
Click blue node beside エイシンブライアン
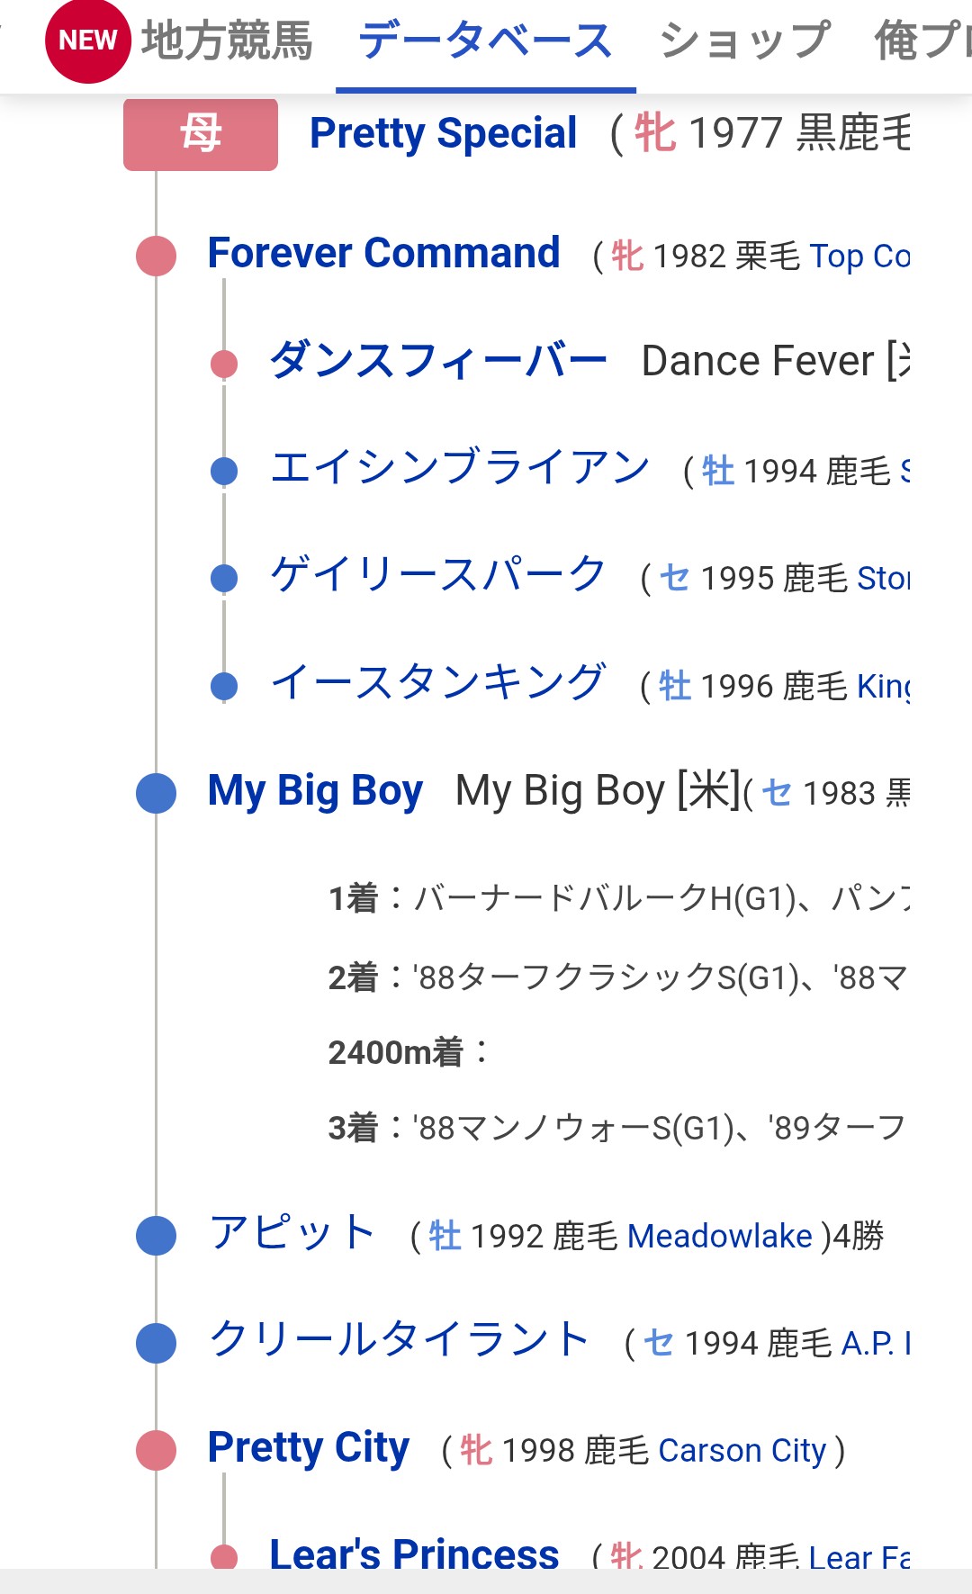click(x=223, y=471)
